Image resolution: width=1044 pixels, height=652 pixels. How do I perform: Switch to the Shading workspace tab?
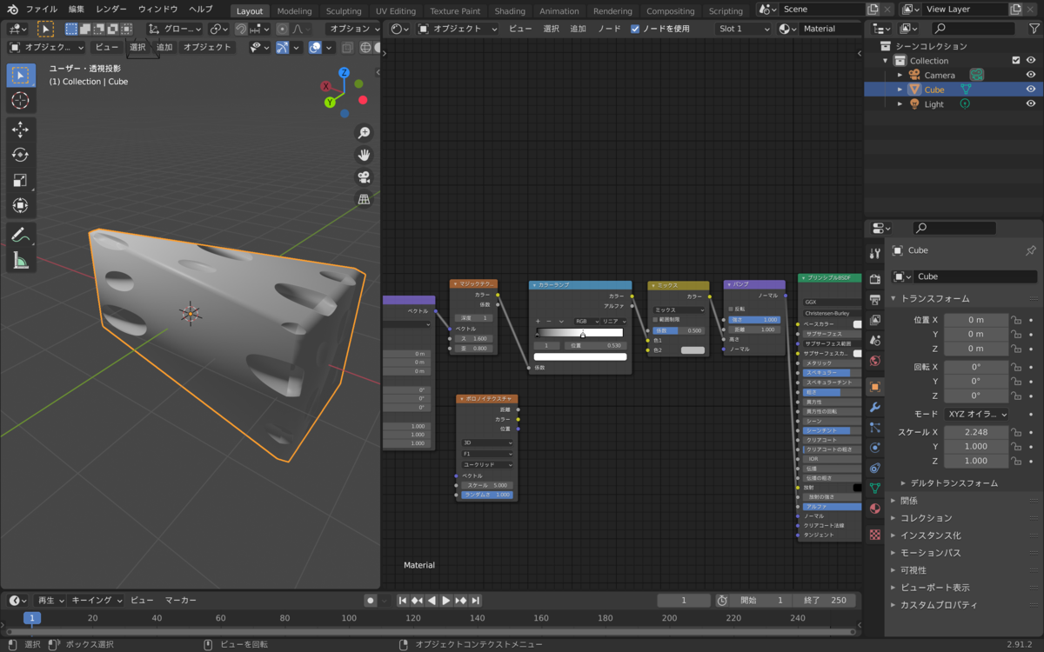click(x=510, y=11)
